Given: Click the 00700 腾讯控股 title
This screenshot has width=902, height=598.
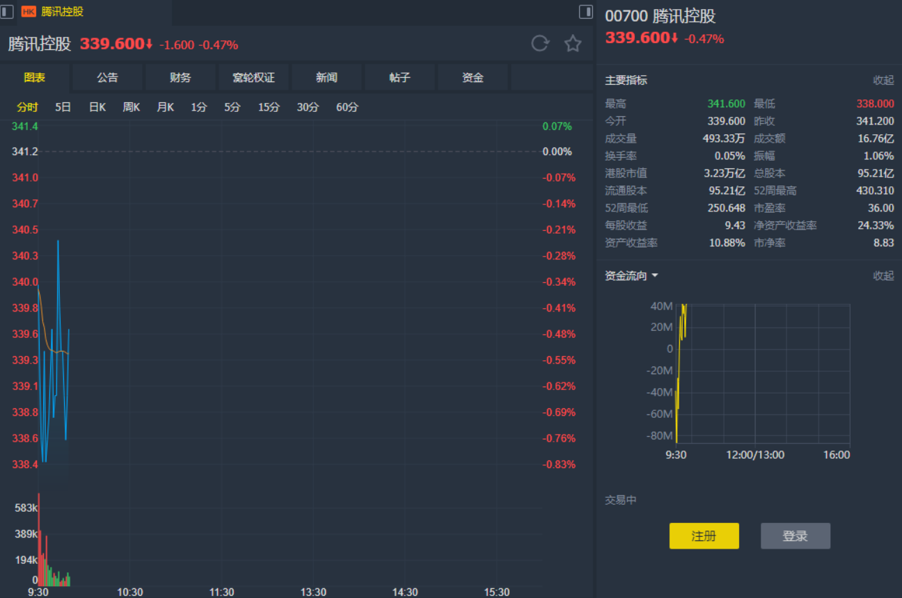Looking at the screenshot, I should pyautogui.click(x=660, y=16).
